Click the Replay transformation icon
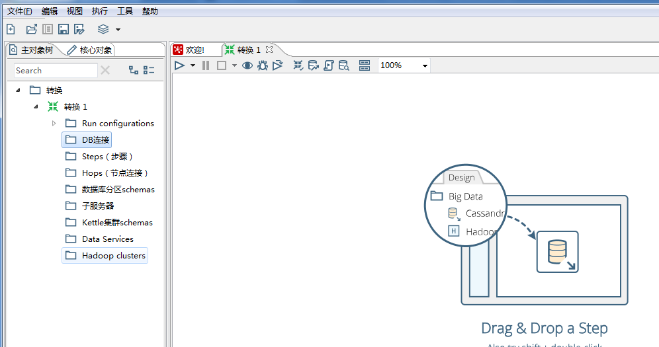 (277, 65)
